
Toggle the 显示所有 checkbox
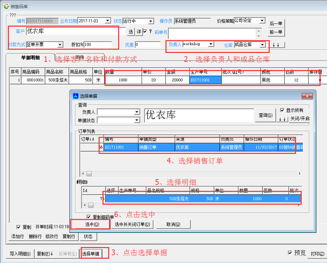pyautogui.click(x=282, y=110)
